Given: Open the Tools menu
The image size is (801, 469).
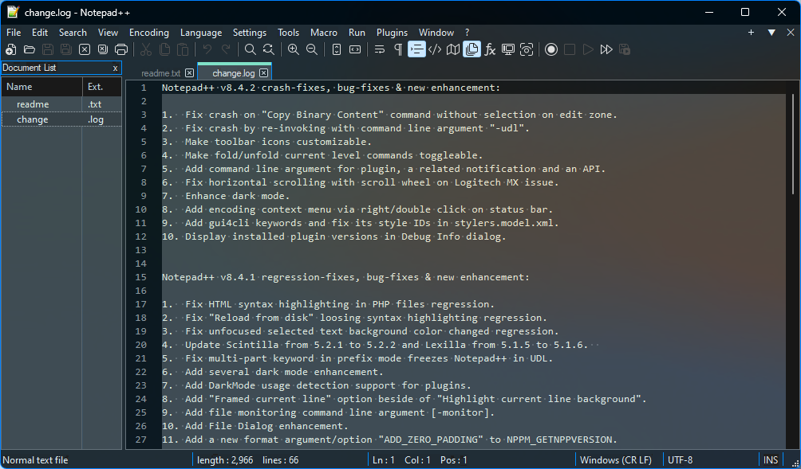Looking at the screenshot, I should (289, 33).
